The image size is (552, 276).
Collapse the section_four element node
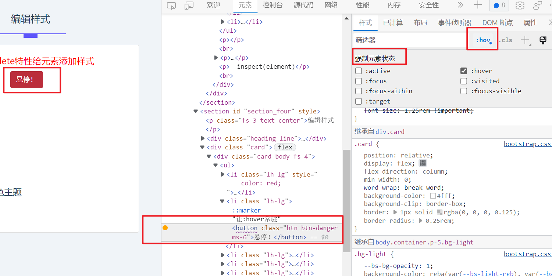point(196,111)
